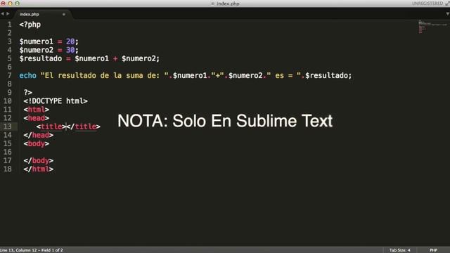Image resolution: width=450 pixels, height=253 pixels.
Task: Click the opening '<html>' tag on line 11
Action: (x=37, y=110)
